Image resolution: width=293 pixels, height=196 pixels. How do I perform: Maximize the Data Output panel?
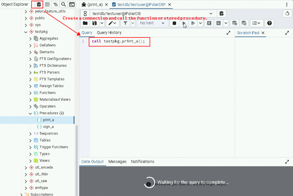point(287,162)
